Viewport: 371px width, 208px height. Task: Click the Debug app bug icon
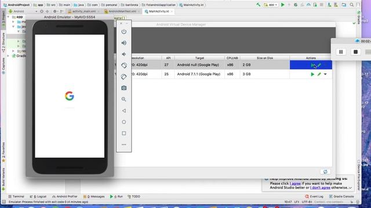point(296,5)
